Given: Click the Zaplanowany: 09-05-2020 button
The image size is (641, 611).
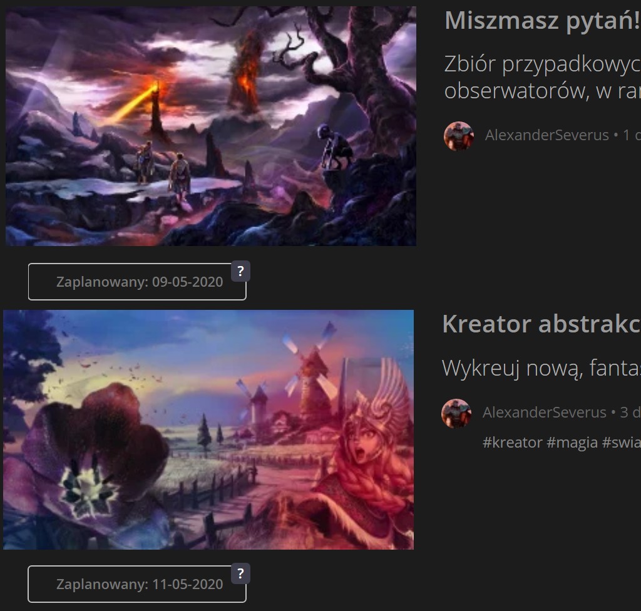Looking at the screenshot, I should point(137,282).
